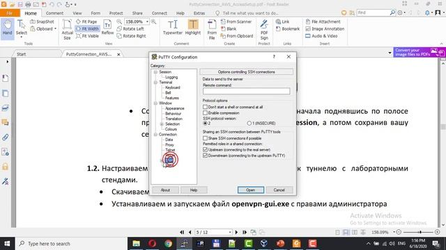Create PDF From File
This screenshot has width=446, height=250.
212,29
